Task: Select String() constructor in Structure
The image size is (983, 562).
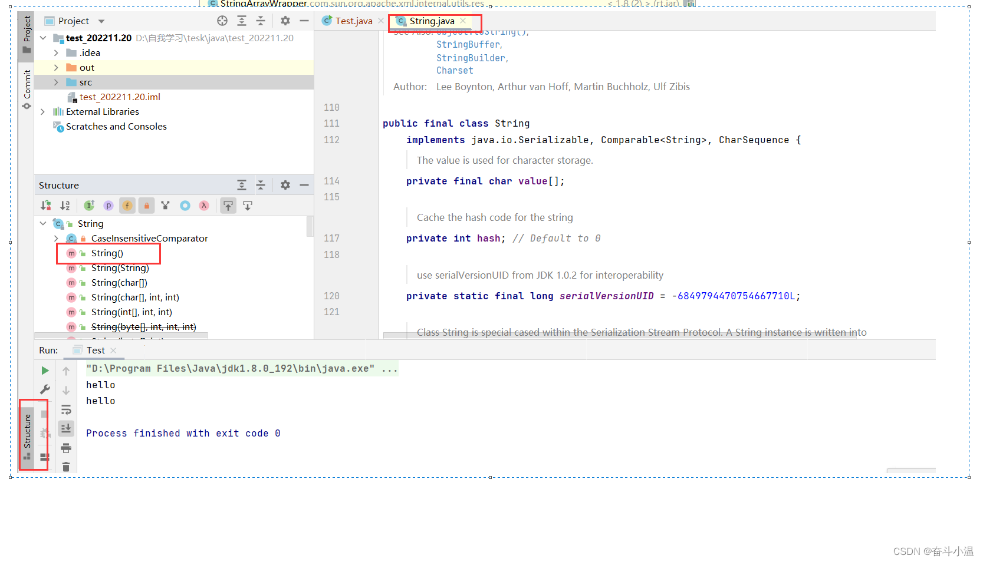Action: tap(107, 253)
